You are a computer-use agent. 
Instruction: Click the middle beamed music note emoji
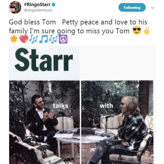click(43, 39)
